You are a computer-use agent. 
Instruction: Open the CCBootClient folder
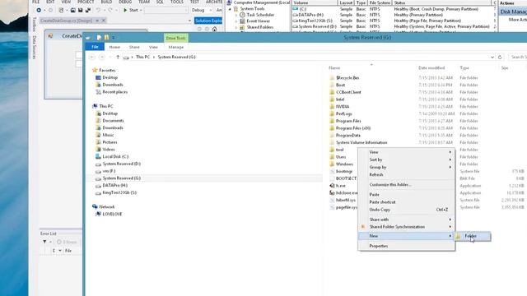pyautogui.click(x=348, y=92)
